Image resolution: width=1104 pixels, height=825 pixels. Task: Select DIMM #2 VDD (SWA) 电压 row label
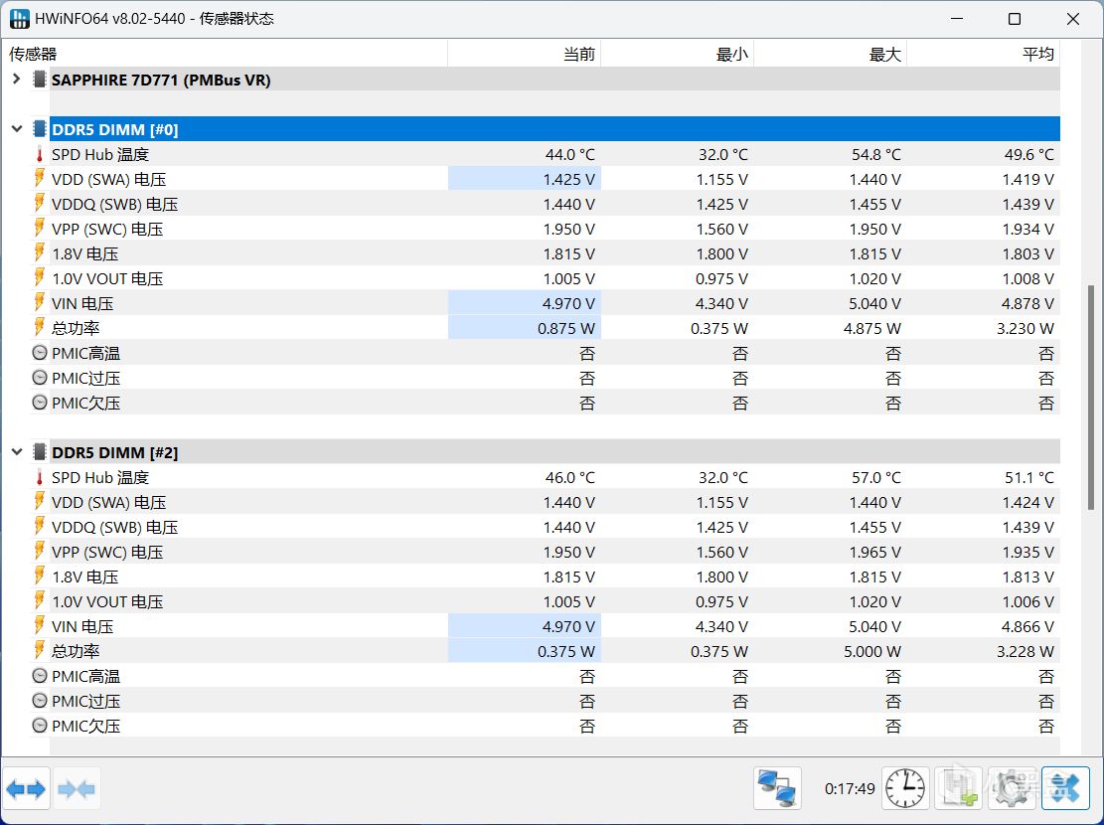point(108,502)
